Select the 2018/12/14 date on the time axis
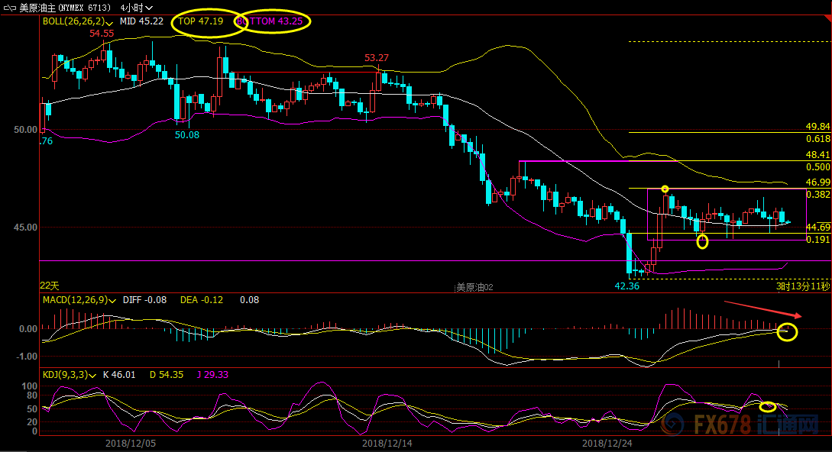 pyautogui.click(x=386, y=443)
